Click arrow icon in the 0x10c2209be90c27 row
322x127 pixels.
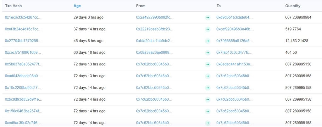pyautogui.click(x=208, y=88)
